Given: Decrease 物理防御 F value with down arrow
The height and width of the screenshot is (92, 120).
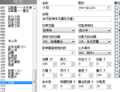Looking at the screenshot, I should tap(73, 88).
